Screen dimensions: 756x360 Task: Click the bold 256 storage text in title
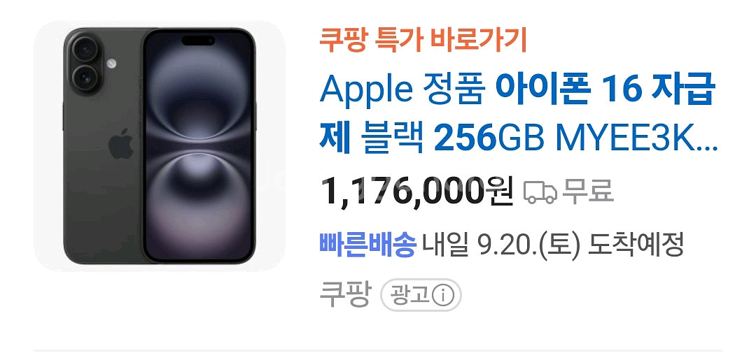(465, 138)
